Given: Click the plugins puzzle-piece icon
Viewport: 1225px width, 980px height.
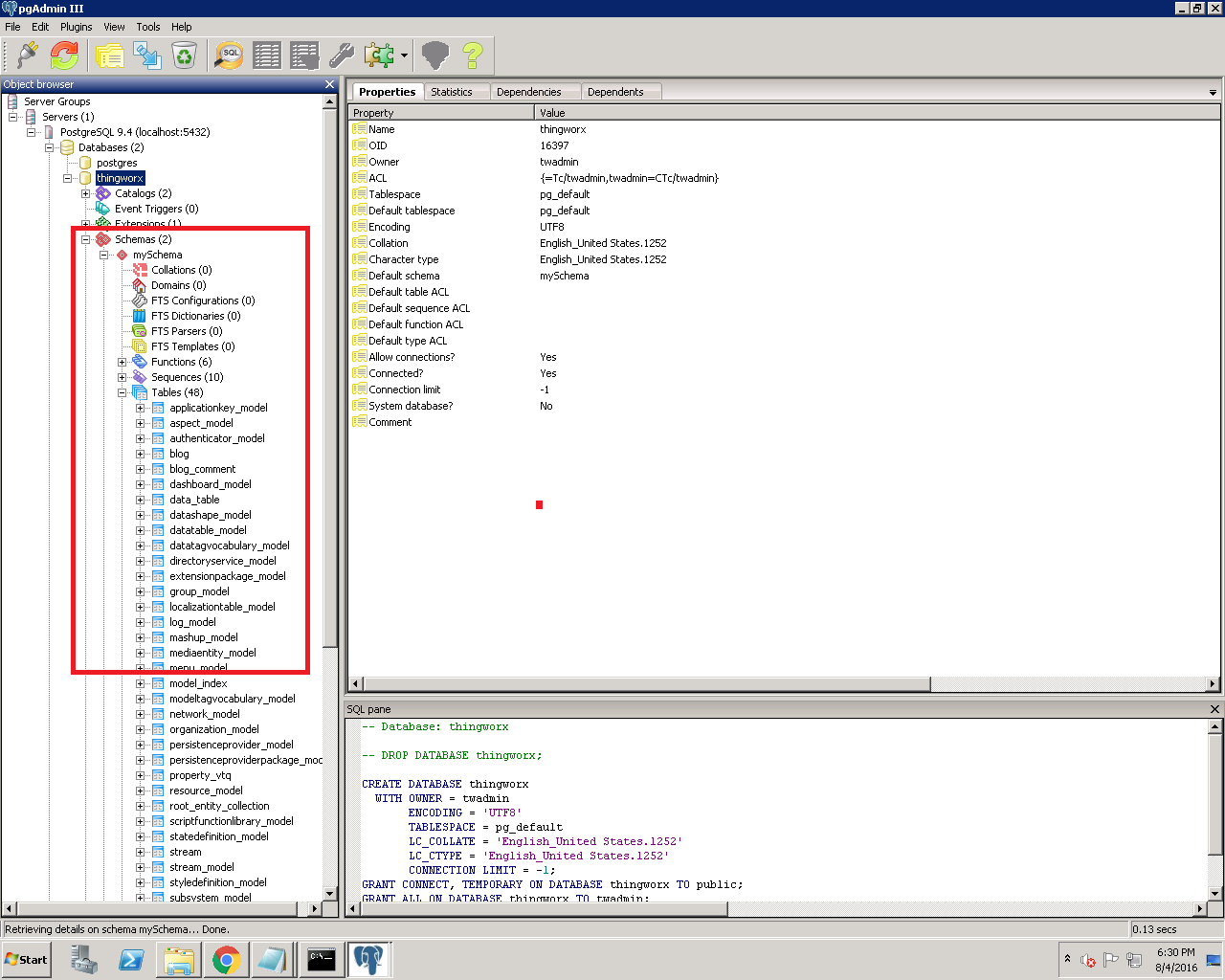Looking at the screenshot, I should click(379, 56).
